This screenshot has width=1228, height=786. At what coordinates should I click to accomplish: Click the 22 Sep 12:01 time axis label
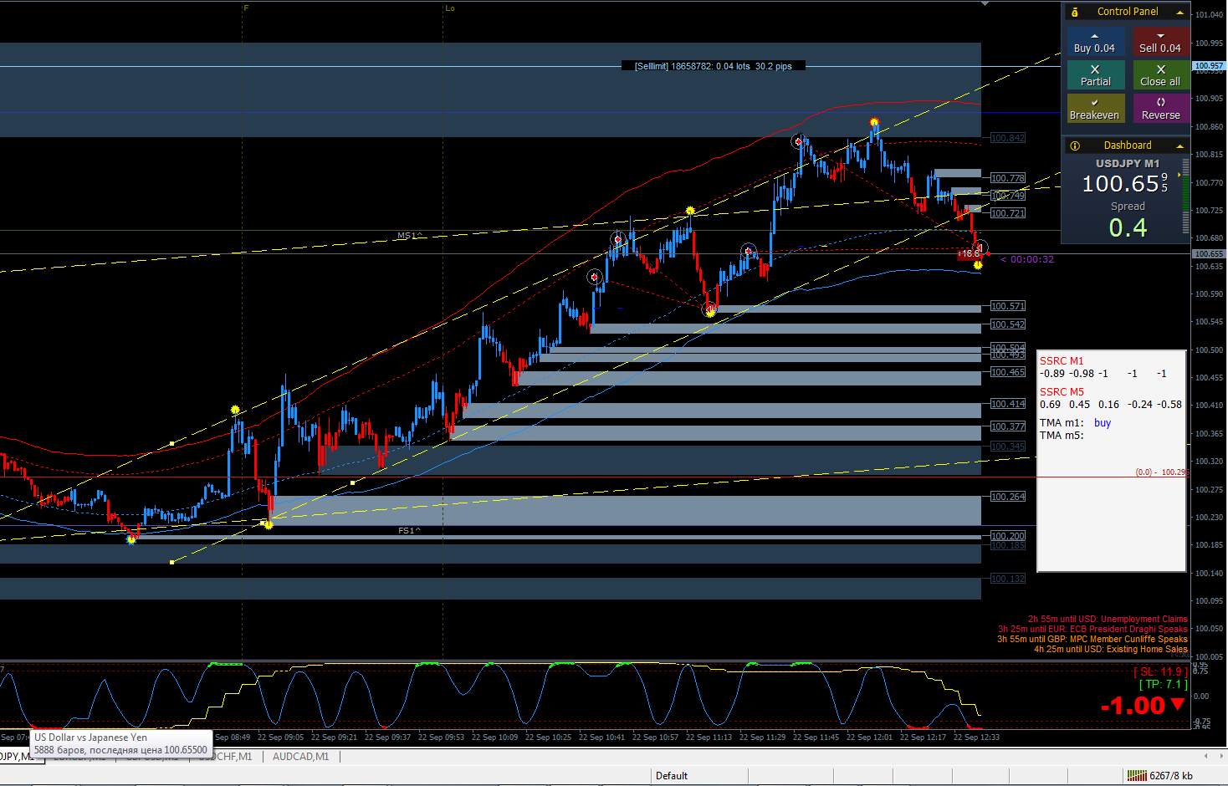tap(869, 738)
